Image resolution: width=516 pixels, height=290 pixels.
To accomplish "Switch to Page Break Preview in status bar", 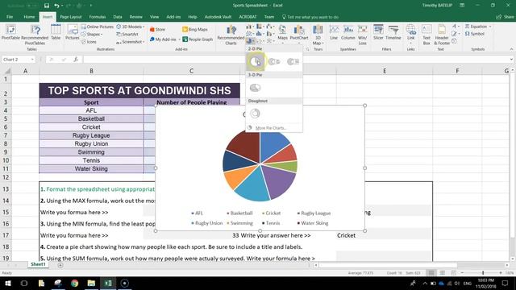I will coord(453,273).
